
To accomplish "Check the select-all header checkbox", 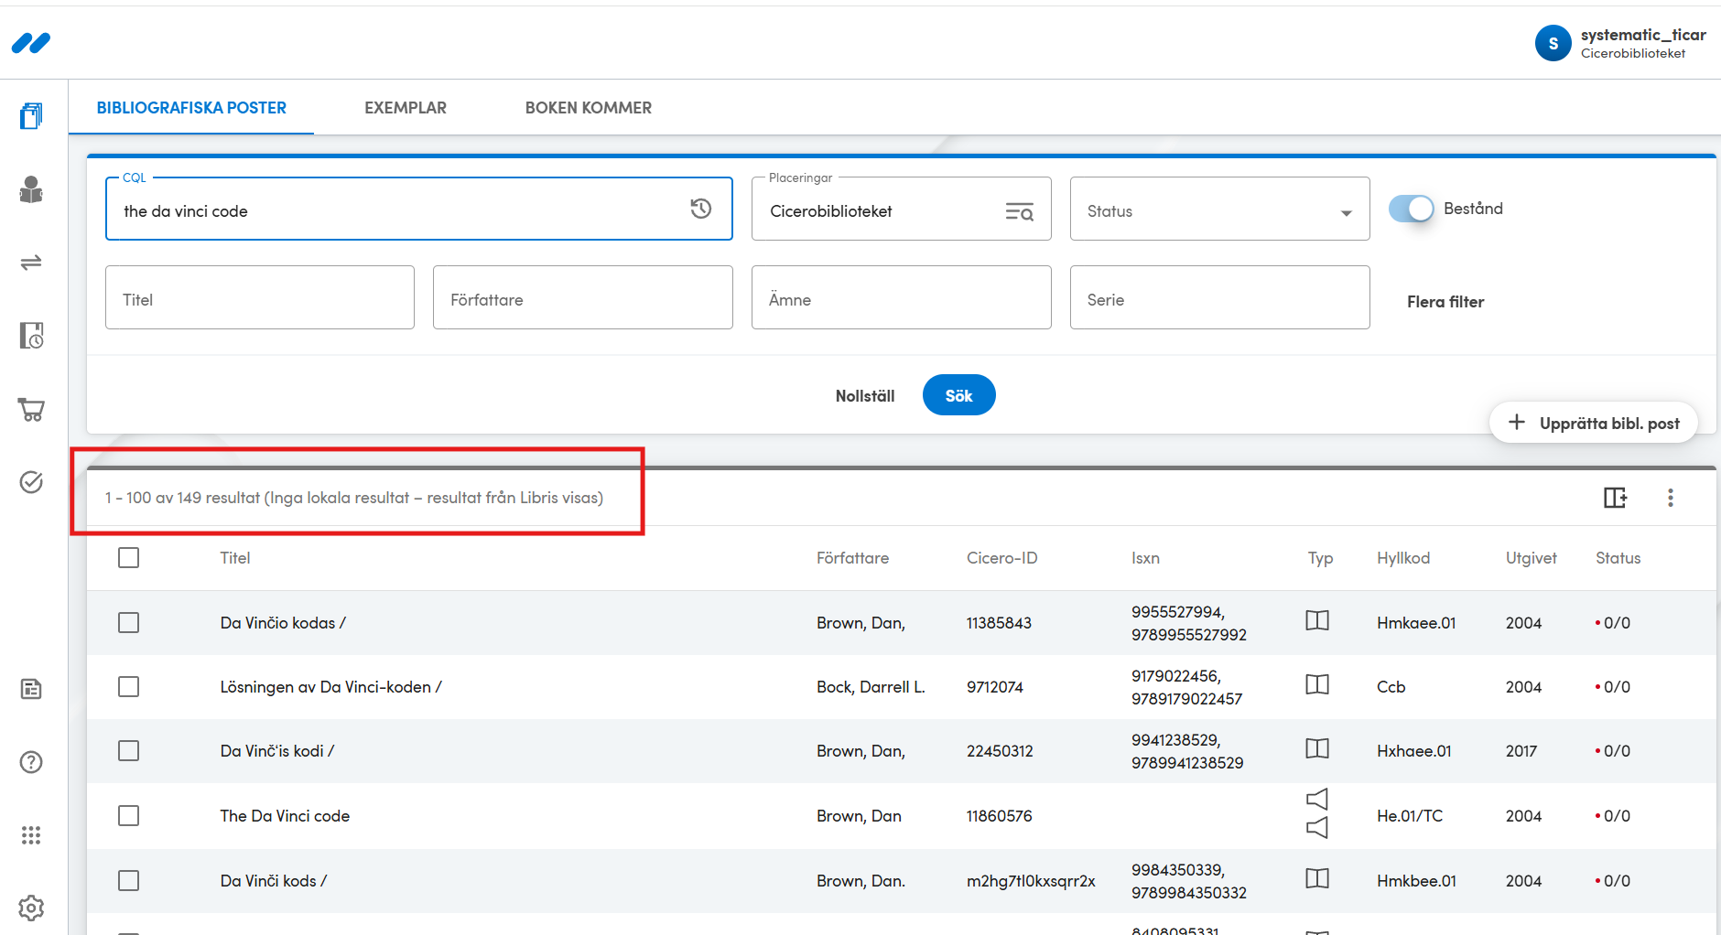I will (129, 558).
